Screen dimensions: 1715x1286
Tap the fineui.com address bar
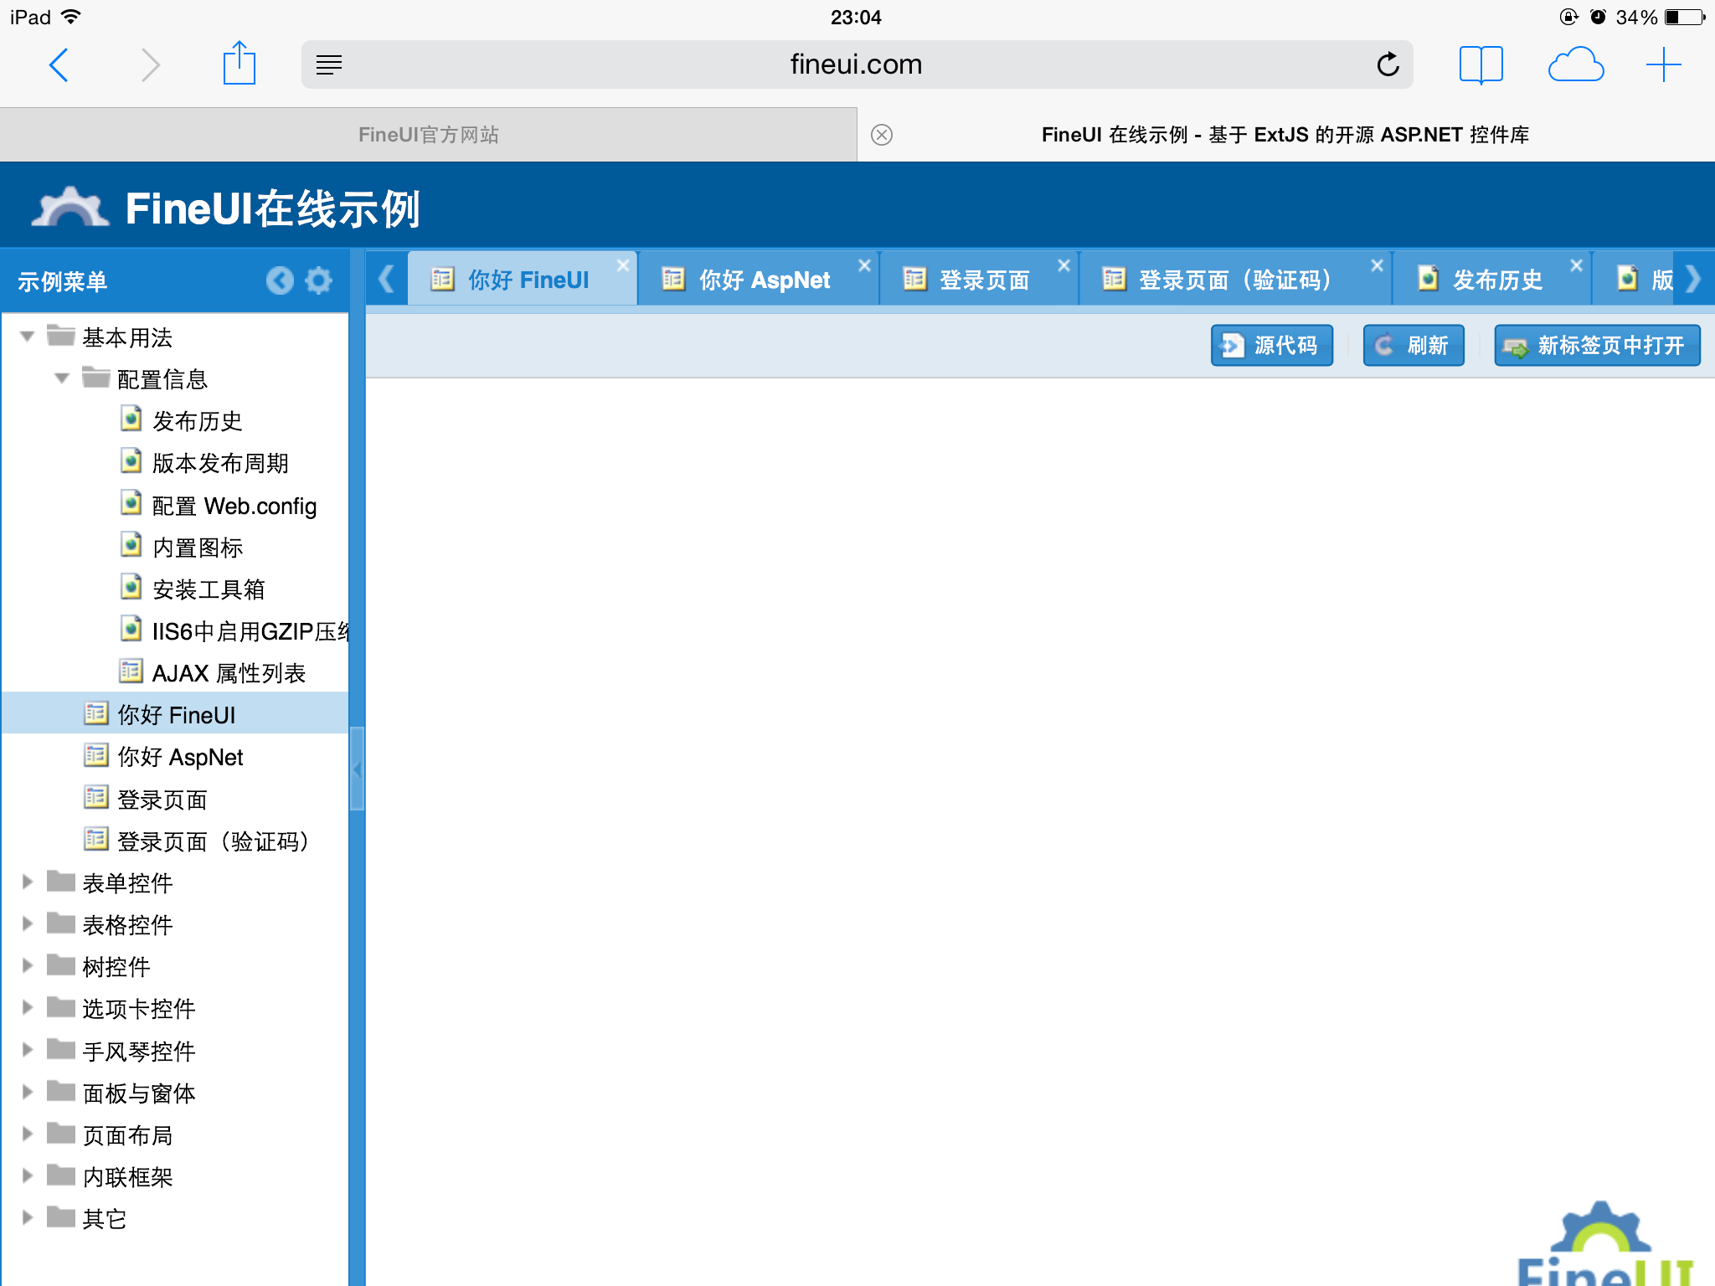click(x=857, y=64)
